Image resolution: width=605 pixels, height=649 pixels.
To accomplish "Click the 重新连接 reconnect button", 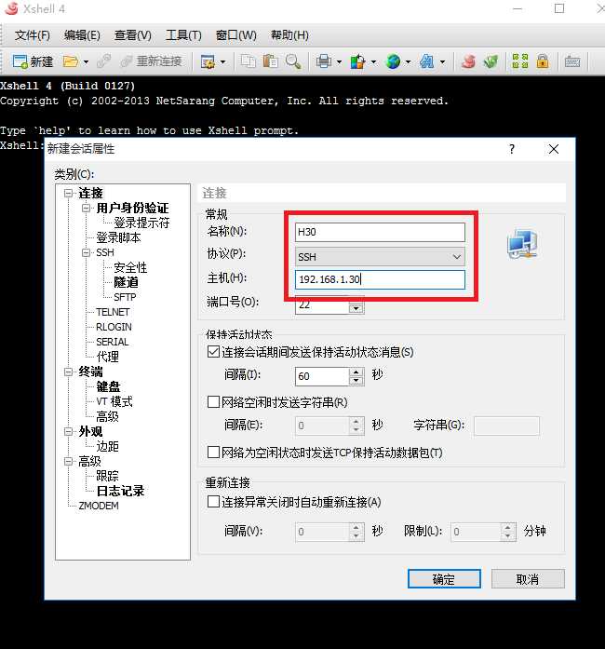I will point(151,61).
